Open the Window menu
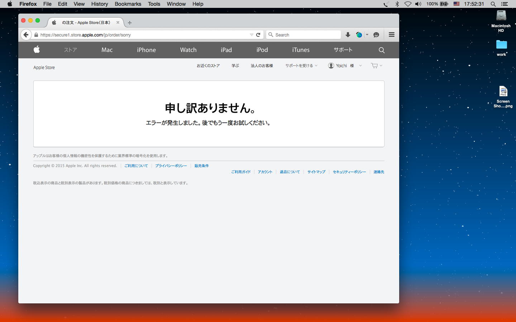Image resolution: width=516 pixels, height=322 pixels. point(176,4)
